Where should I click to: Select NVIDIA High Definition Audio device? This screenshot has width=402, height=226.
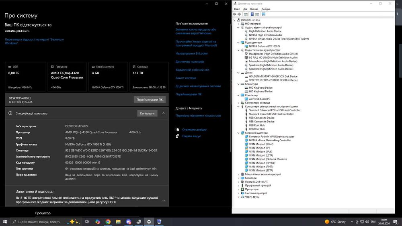[265, 35]
